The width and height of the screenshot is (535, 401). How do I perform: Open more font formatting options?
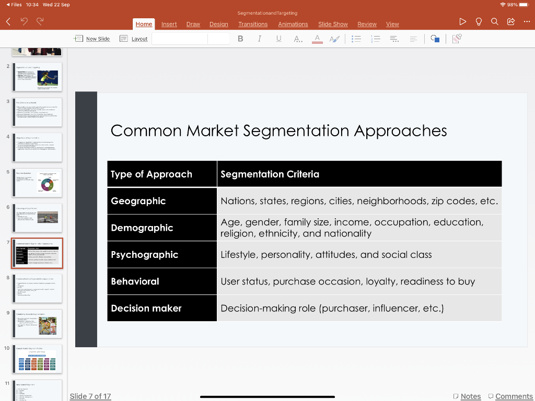click(298, 39)
